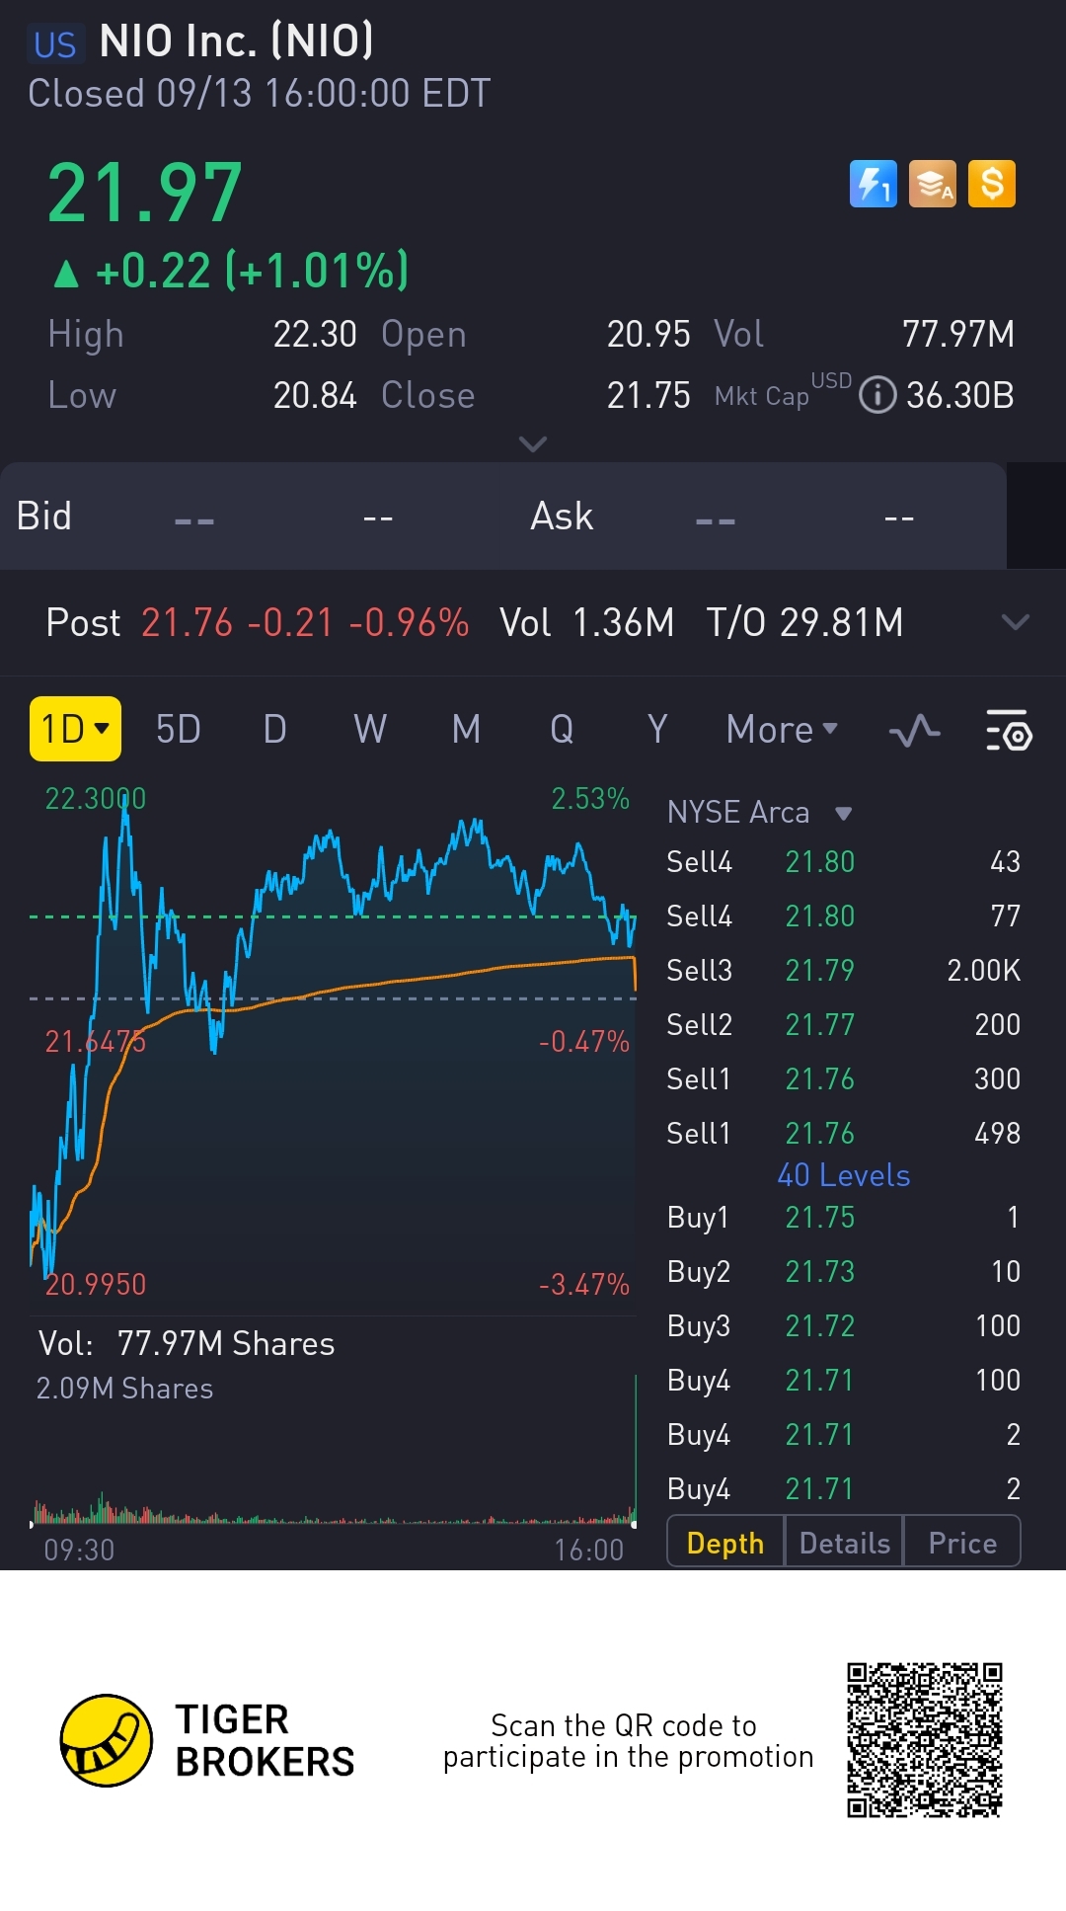Image resolution: width=1066 pixels, height=1911 pixels.
Task: Expand the post-market info row
Action: click(1015, 622)
